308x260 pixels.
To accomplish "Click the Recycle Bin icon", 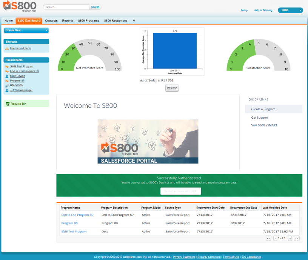I will (8, 104).
